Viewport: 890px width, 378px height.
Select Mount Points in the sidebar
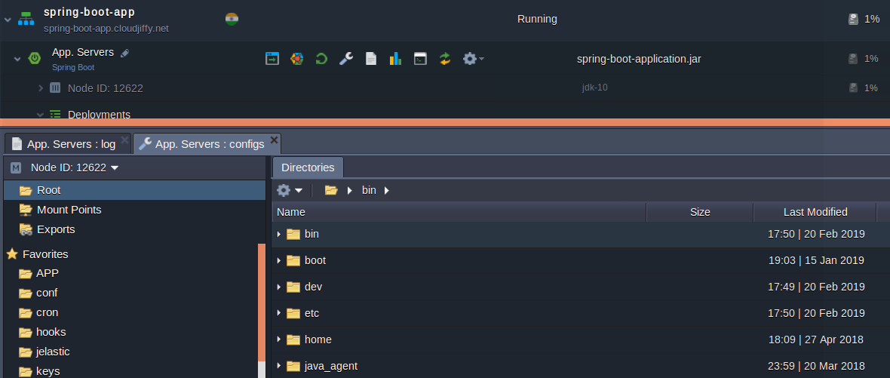[x=69, y=210]
